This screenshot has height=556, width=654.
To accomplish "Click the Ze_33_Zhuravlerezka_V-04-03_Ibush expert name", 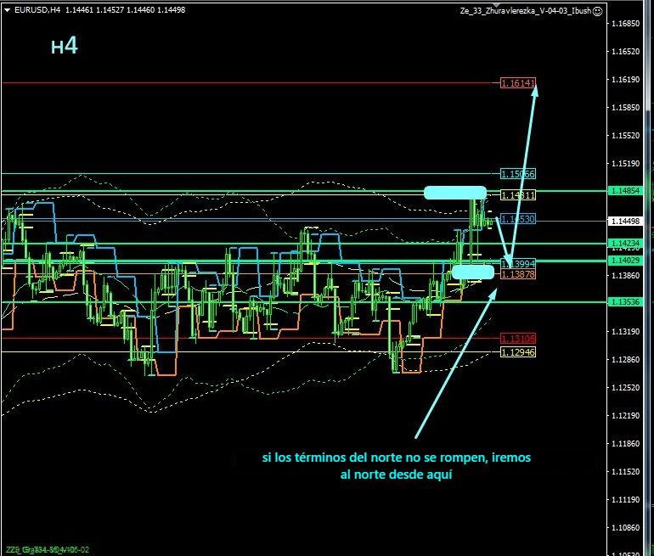I will tap(526, 11).
